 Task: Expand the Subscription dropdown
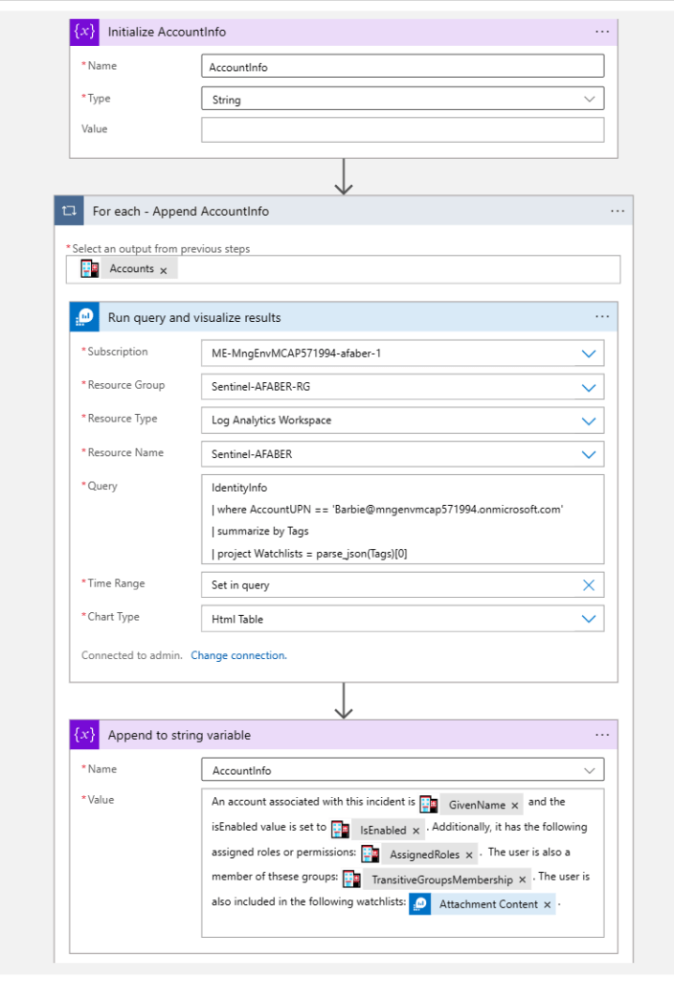coord(589,354)
